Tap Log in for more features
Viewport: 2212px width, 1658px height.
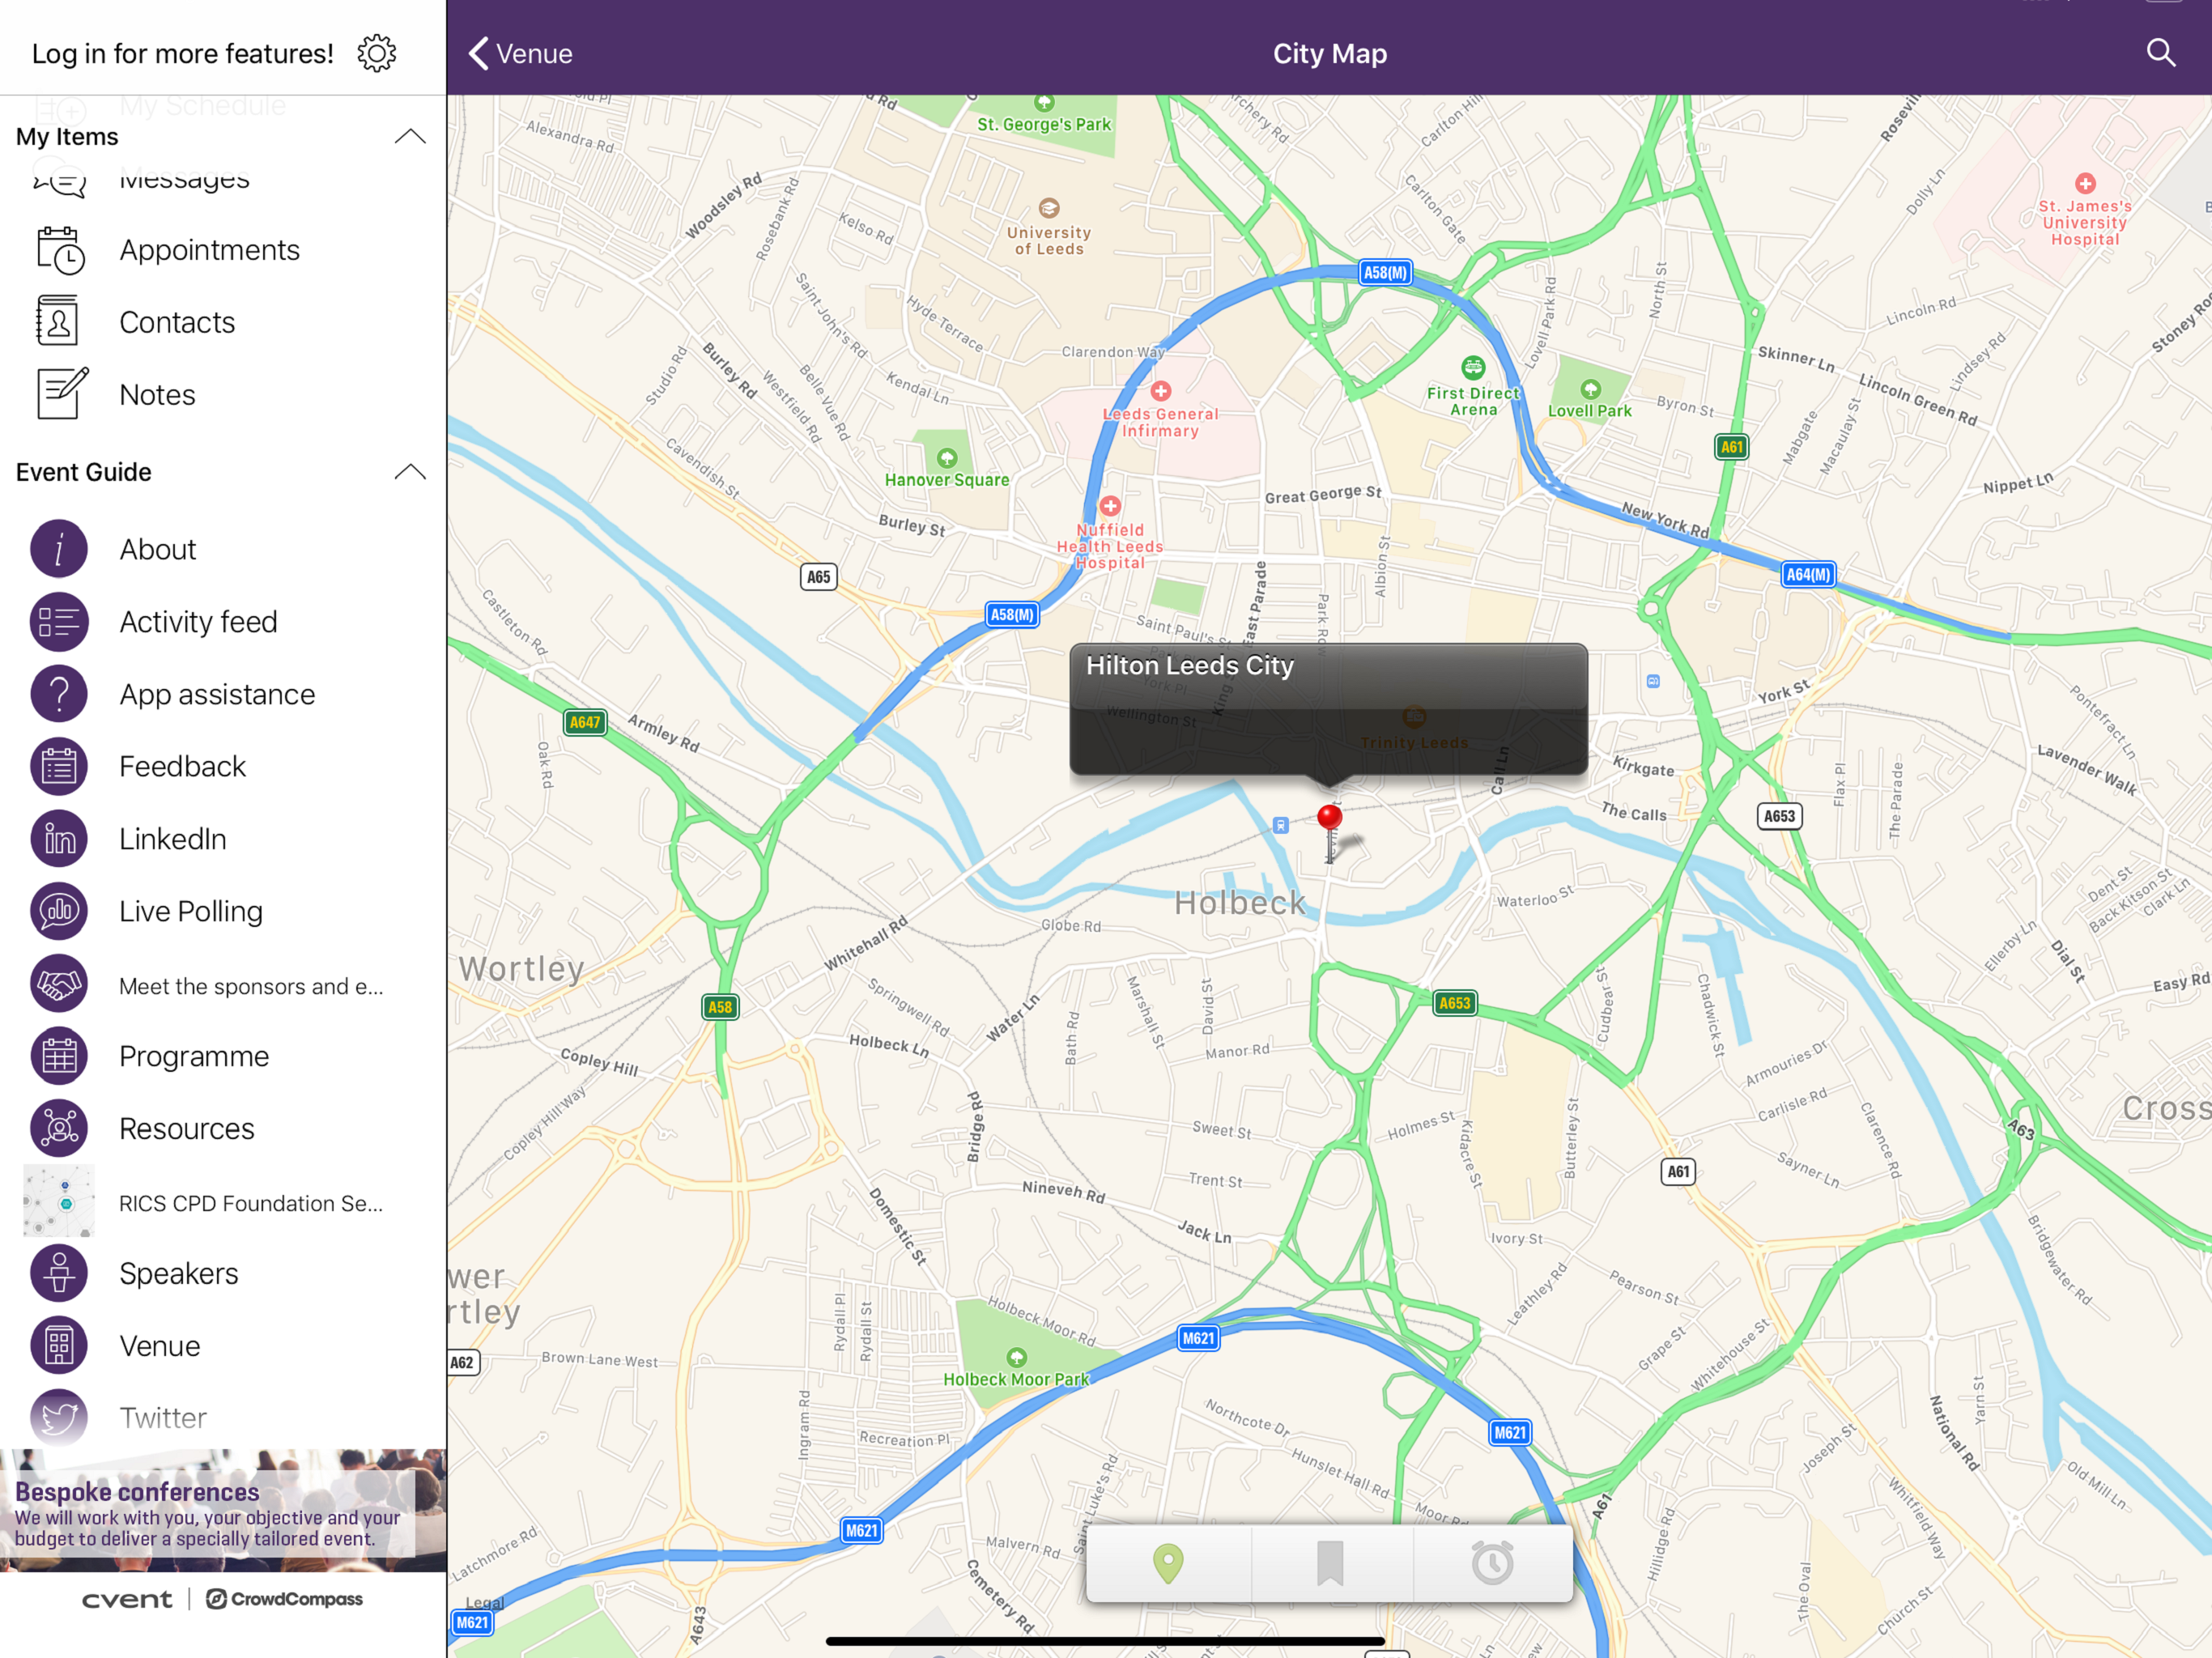pos(183,54)
